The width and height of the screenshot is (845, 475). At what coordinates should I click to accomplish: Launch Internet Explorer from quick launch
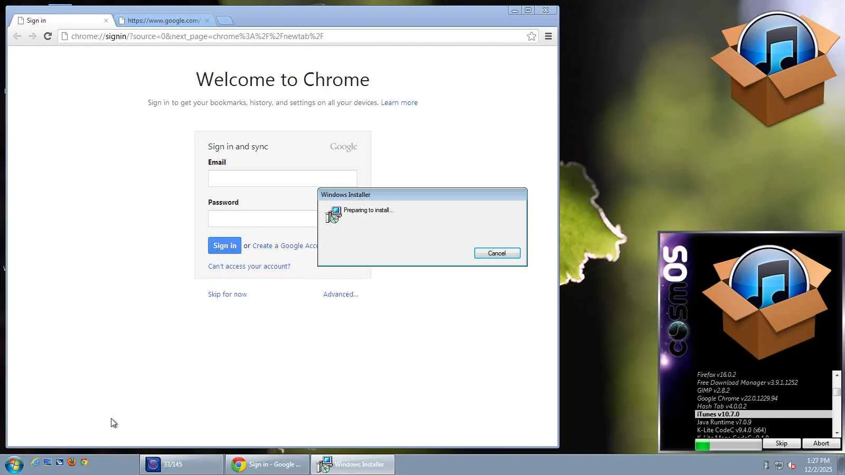(x=35, y=462)
